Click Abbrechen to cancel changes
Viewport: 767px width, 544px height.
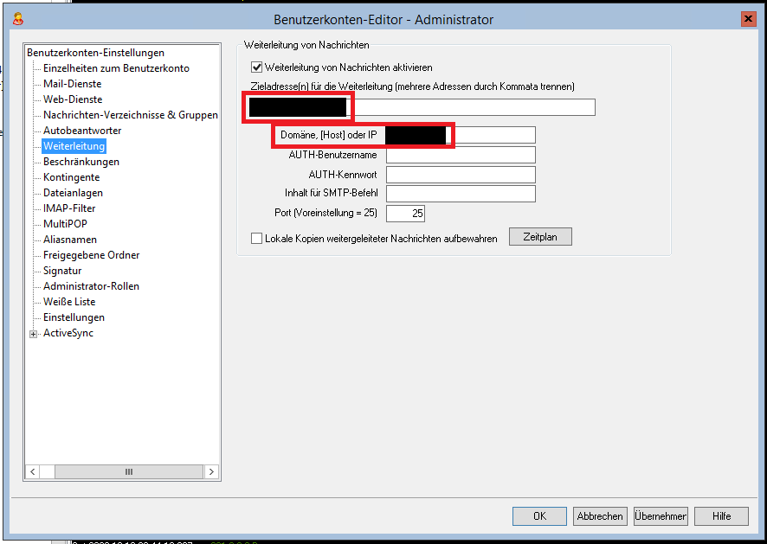(600, 516)
